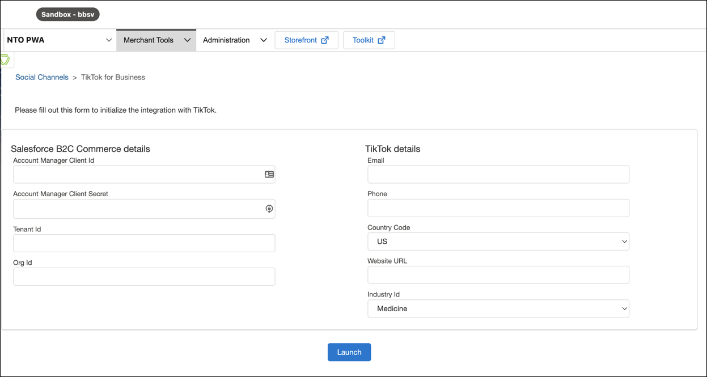
Task: Click the green shield icon below site selector
Action: [x=5, y=60]
